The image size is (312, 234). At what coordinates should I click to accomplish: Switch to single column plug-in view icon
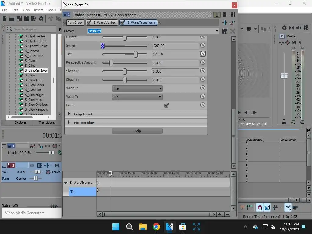(217, 15)
